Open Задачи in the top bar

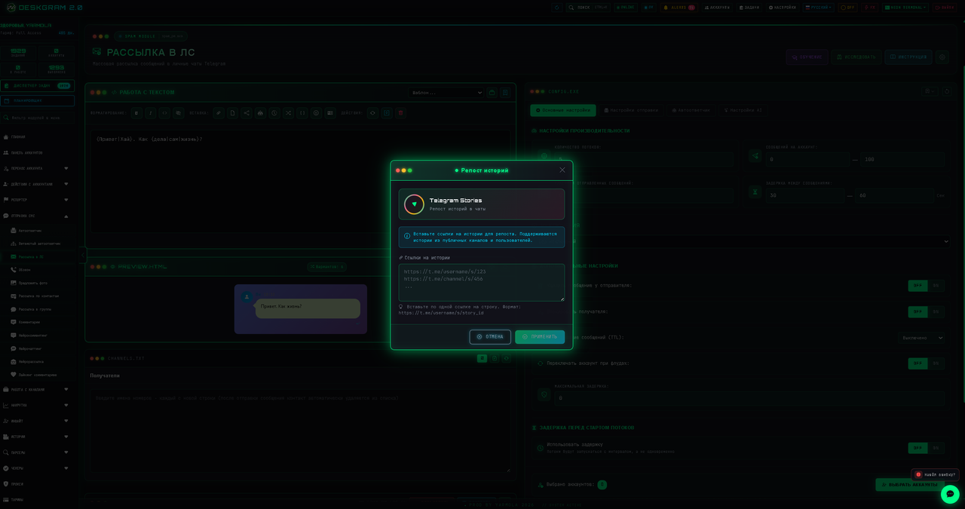(x=749, y=8)
